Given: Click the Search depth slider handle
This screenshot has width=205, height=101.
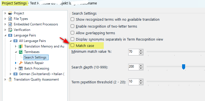Looking at the screenshot, I should tap(184, 67).
